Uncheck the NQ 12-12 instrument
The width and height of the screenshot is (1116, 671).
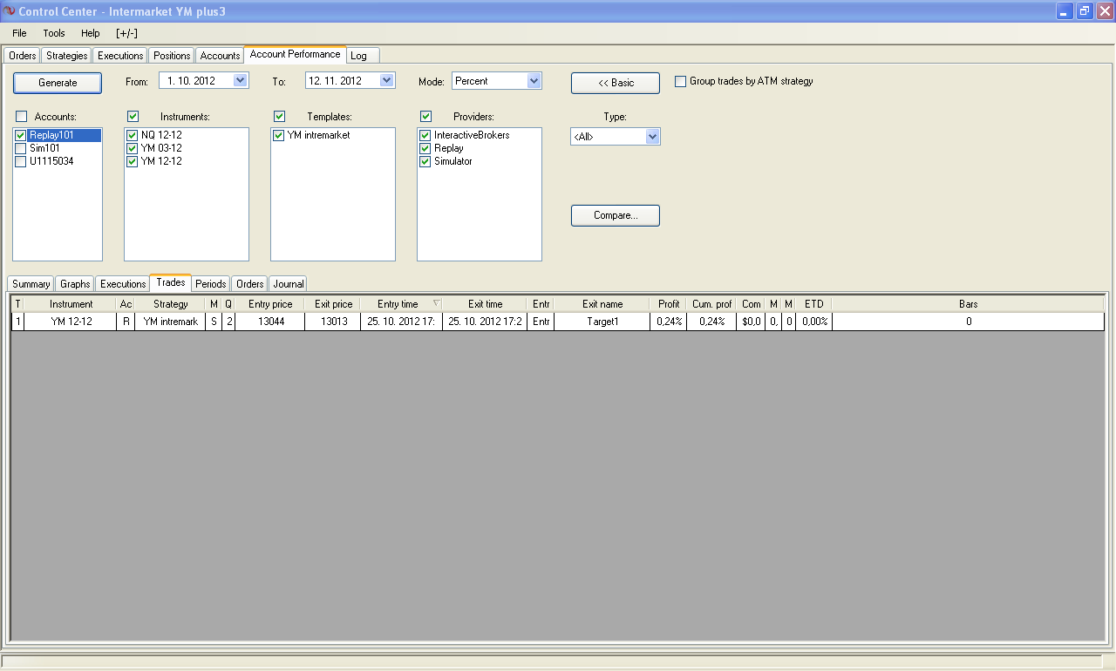pos(132,135)
